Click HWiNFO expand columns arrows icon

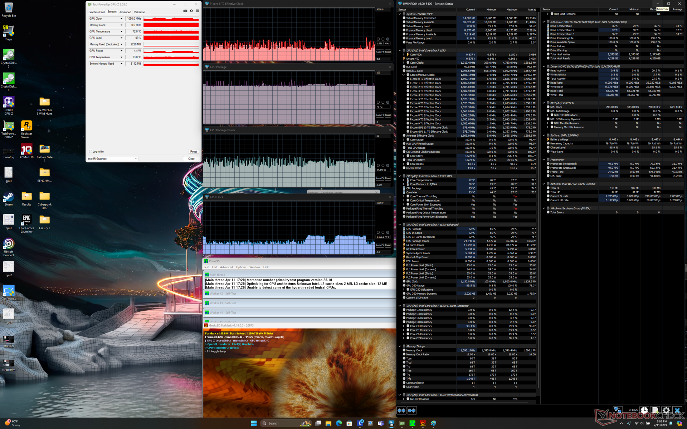401,410
